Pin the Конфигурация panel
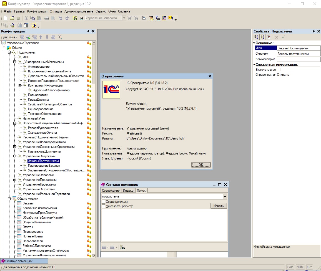The width and height of the screenshot is (321, 271). [88, 31]
